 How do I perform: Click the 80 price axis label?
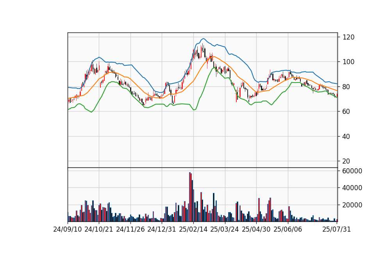pyautogui.click(x=346, y=87)
